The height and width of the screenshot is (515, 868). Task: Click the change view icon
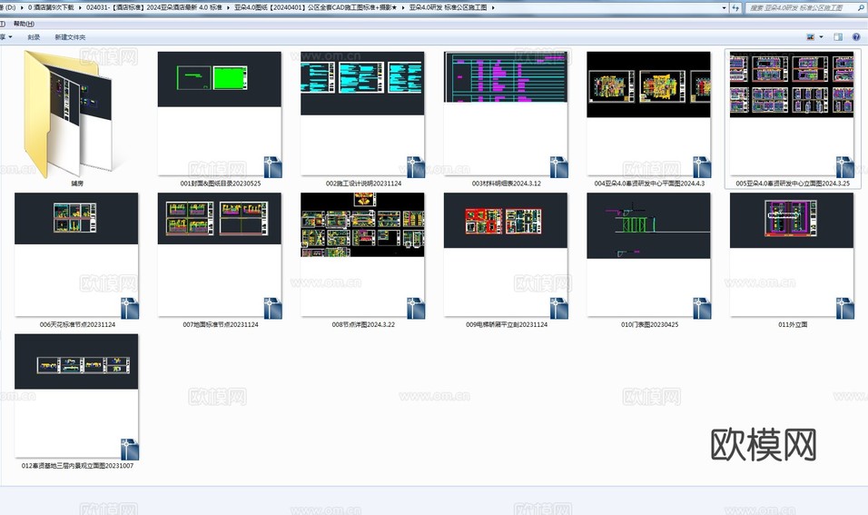pos(811,37)
